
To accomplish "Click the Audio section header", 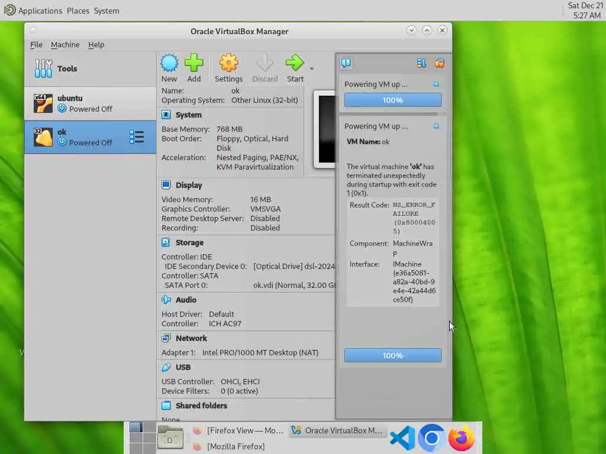I will click(x=186, y=300).
